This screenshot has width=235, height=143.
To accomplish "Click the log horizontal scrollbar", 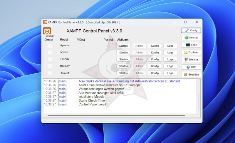I will [116, 115].
